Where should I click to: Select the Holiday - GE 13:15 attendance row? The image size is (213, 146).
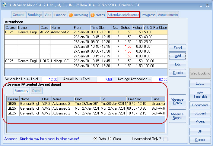coord(60,61)
